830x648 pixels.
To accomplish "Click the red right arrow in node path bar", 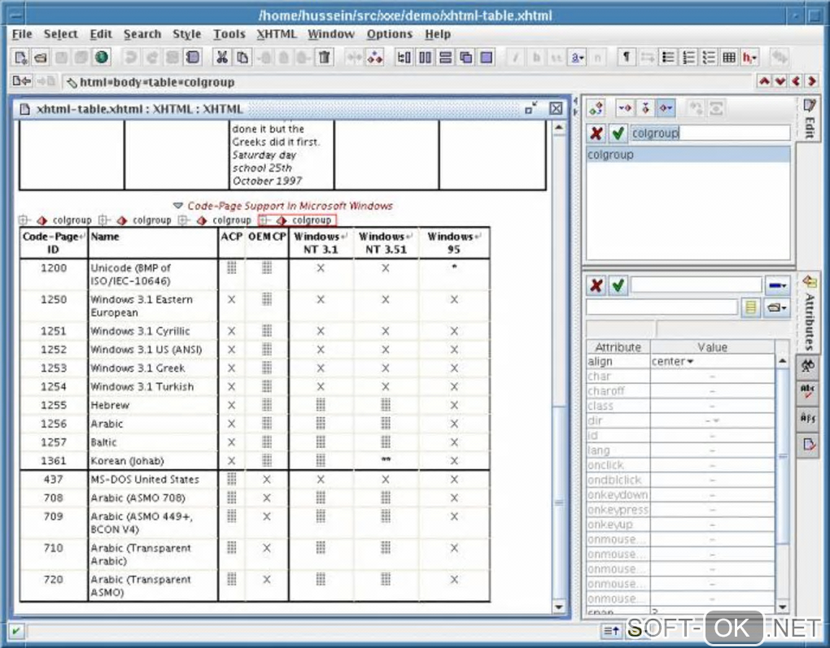I will (x=811, y=81).
